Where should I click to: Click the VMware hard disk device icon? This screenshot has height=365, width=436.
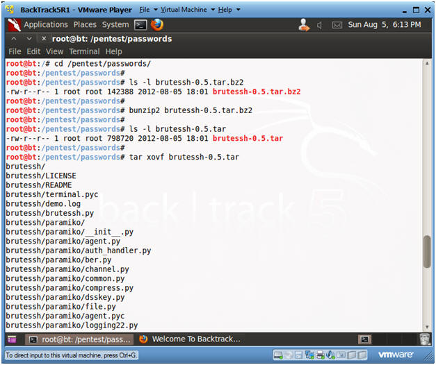click(278, 355)
